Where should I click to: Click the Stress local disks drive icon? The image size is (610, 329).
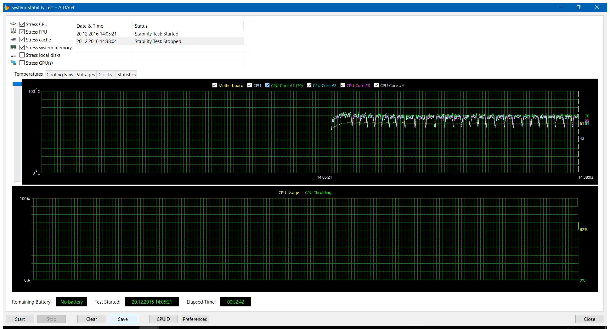pyautogui.click(x=14, y=56)
